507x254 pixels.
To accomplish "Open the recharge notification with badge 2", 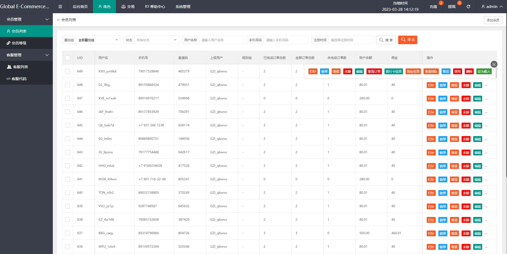I will click(433, 7).
